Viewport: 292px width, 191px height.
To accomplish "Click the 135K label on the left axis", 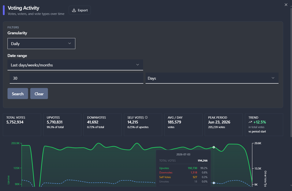I will pos(16,168).
